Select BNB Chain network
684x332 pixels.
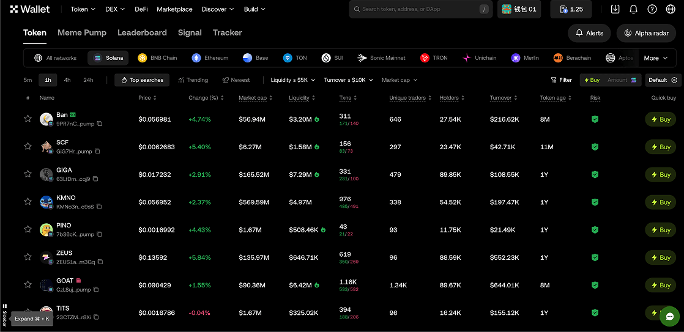point(157,58)
